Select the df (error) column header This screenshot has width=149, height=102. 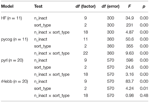point(111,6)
